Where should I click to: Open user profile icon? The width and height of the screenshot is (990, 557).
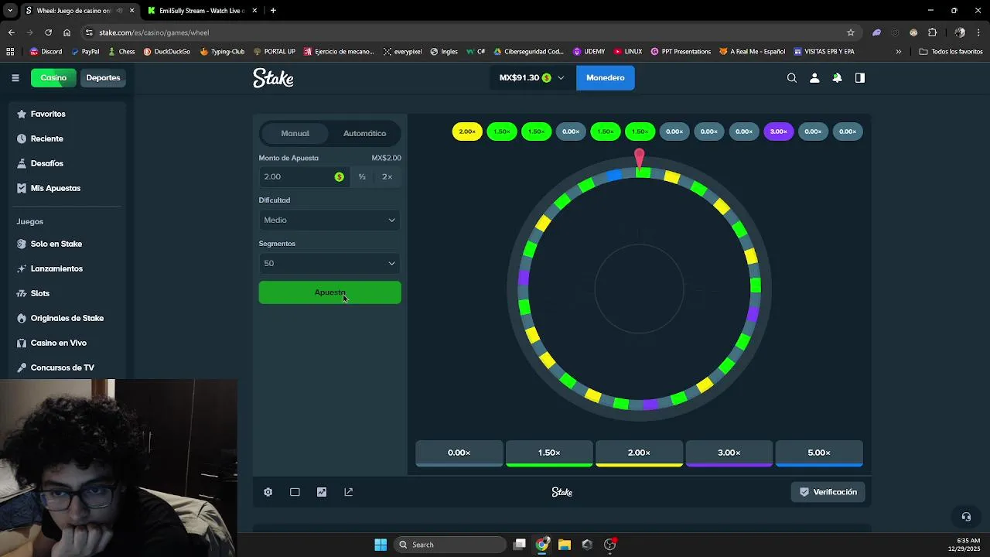(814, 77)
